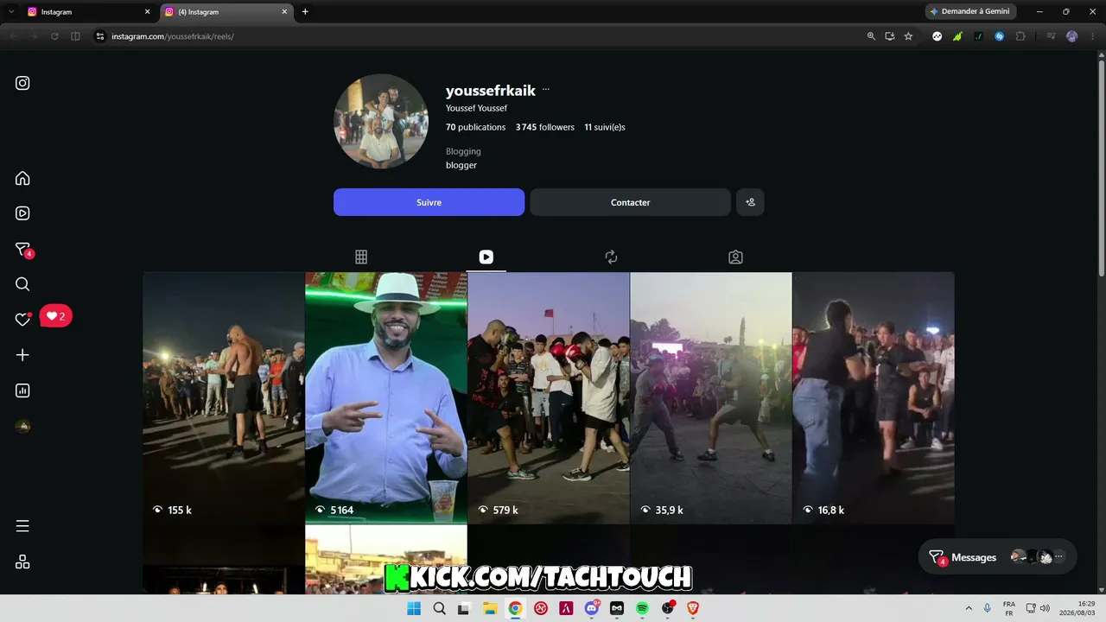Viewport: 1106px width, 622px height.
Task: Open the Meta apps grid icon
Action: click(x=22, y=562)
